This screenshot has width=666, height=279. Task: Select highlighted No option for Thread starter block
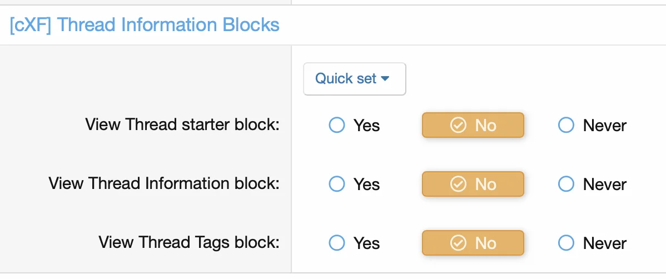click(x=473, y=126)
